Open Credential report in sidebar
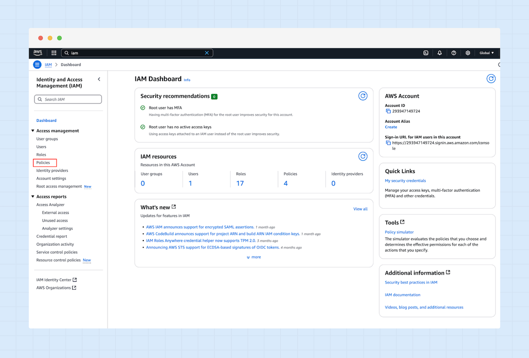The image size is (529, 358). coord(52,237)
